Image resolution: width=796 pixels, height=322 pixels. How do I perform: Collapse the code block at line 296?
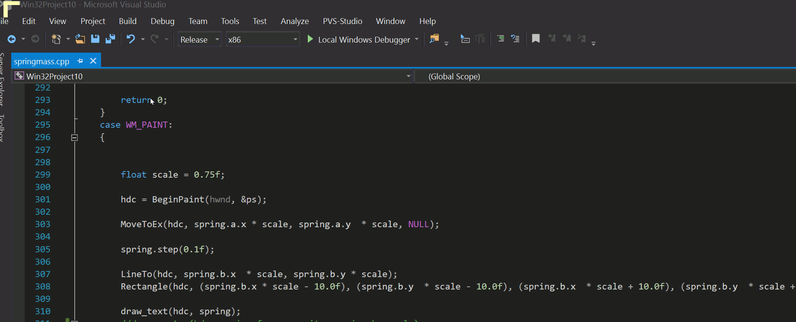coord(74,137)
